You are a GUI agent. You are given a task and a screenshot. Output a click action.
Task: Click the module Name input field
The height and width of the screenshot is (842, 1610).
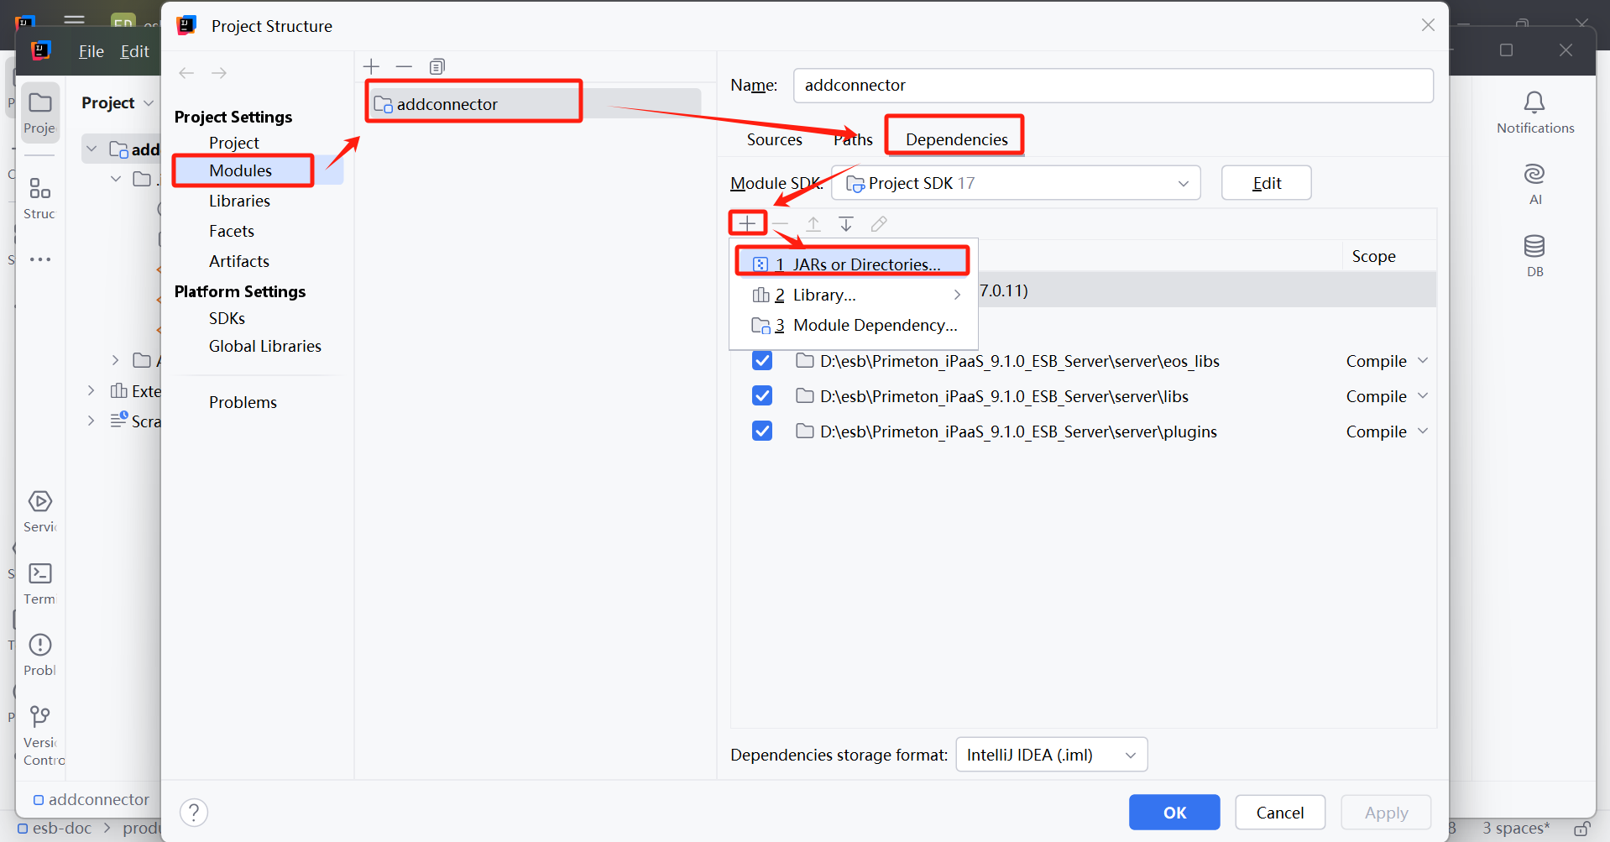[x=1112, y=86]
